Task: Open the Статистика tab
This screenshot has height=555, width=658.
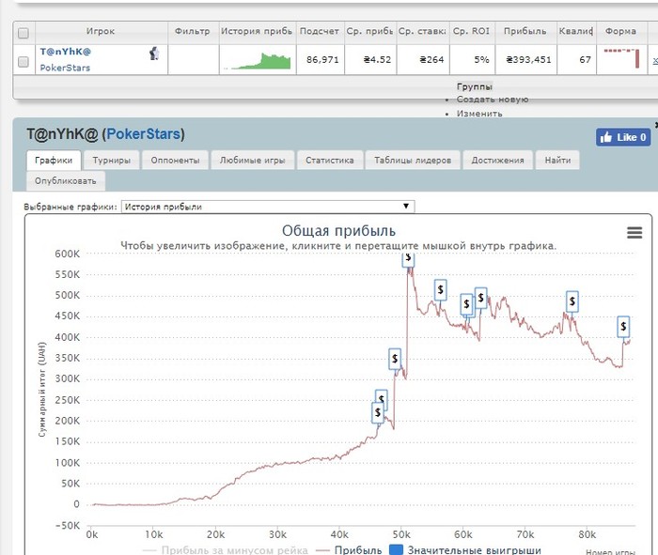Action: [329, 161]
